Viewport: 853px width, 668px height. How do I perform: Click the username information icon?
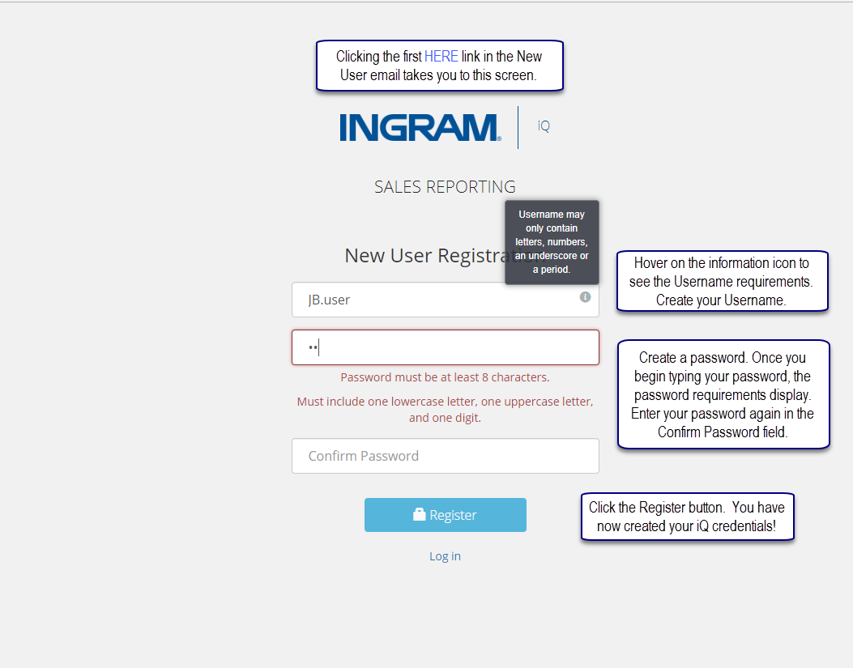(585, 297)
